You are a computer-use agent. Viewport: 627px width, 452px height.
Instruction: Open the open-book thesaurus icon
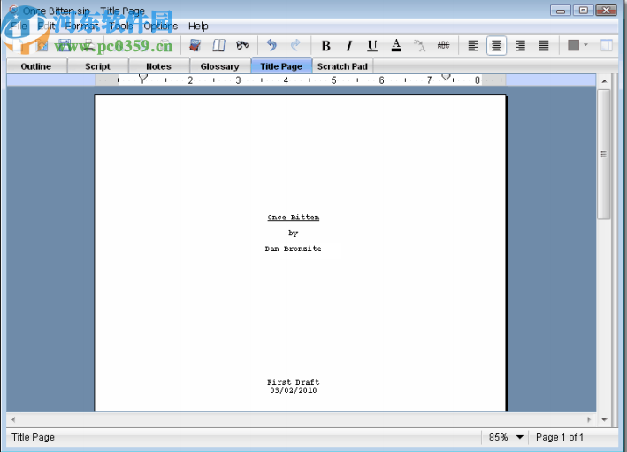pyautogui.click(x=218, y=45)
